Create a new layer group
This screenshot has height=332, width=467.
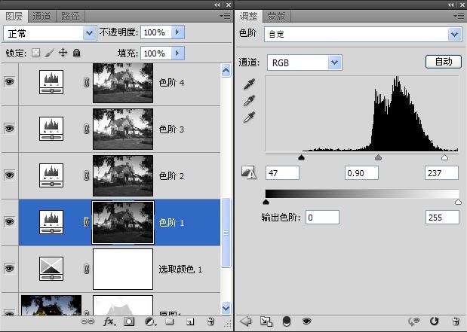coord(170,321)
